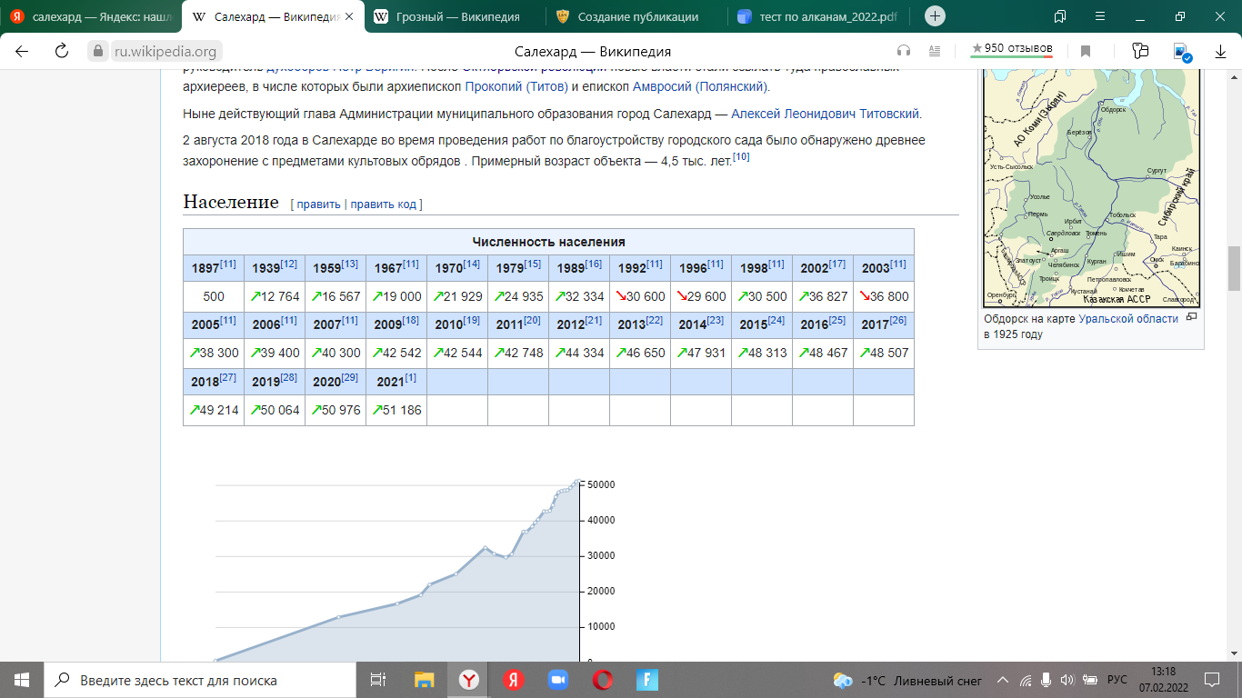This screenshot has height=698, width=1242.
Task: Click the Windows search box
Action: [200, 680]
